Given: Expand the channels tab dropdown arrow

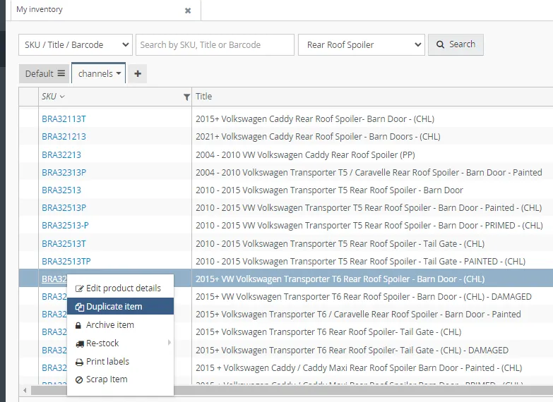Looking at the screenshot, I should tap(119, 73).
